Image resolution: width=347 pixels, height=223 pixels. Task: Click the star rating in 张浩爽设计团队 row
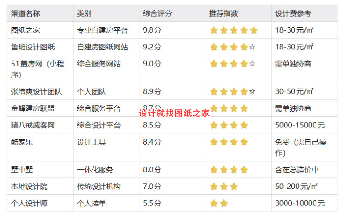click(x=233, y=91)
